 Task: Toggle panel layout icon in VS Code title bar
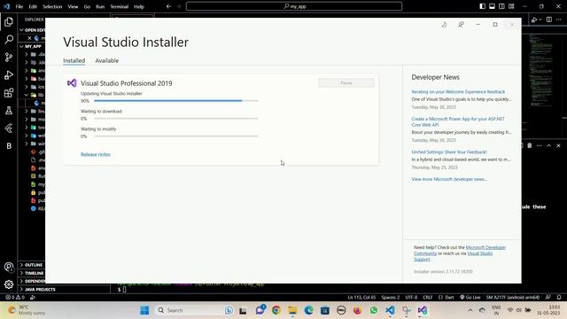[x=493, y=6]
